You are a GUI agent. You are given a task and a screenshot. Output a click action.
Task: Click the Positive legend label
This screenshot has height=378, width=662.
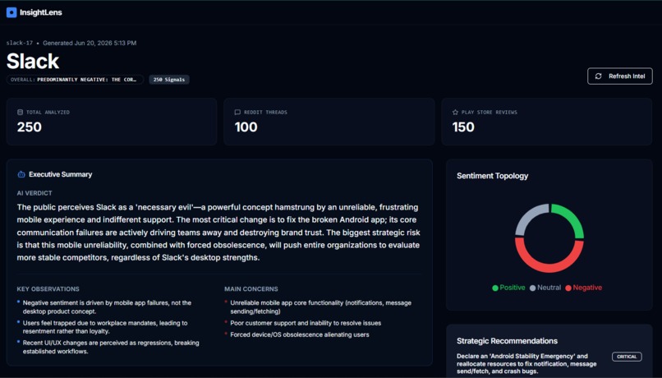pos(513,288)
